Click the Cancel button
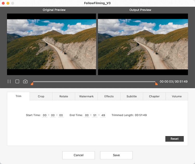The image size is (195, 164). point(79,155)
